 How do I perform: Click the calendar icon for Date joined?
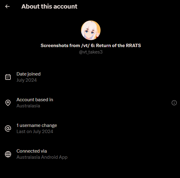8,77
